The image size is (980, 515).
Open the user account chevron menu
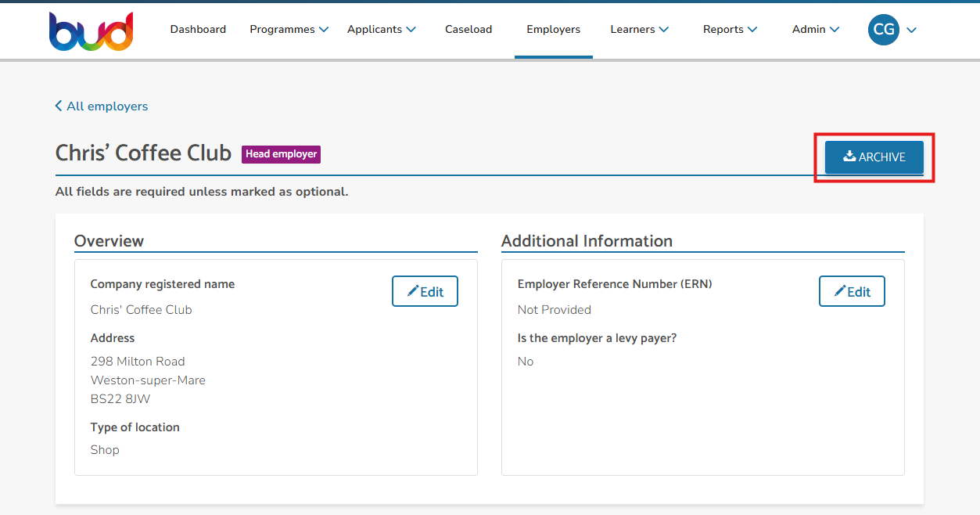click(911, 31)
